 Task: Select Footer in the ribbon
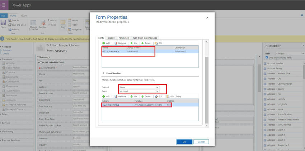click(73, 25)
